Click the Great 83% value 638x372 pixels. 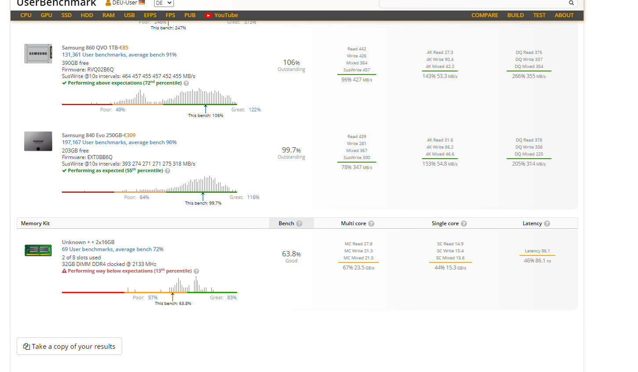pos(232,298)
